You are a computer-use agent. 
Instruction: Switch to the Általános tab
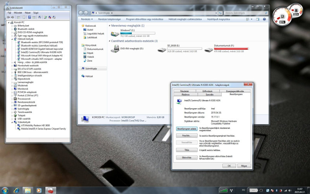click(186, 95)
